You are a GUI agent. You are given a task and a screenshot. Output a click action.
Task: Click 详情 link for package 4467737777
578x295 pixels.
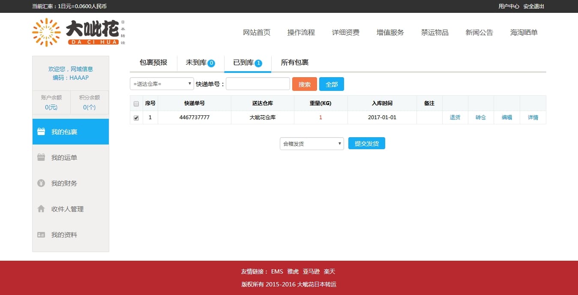click(533, 117)
